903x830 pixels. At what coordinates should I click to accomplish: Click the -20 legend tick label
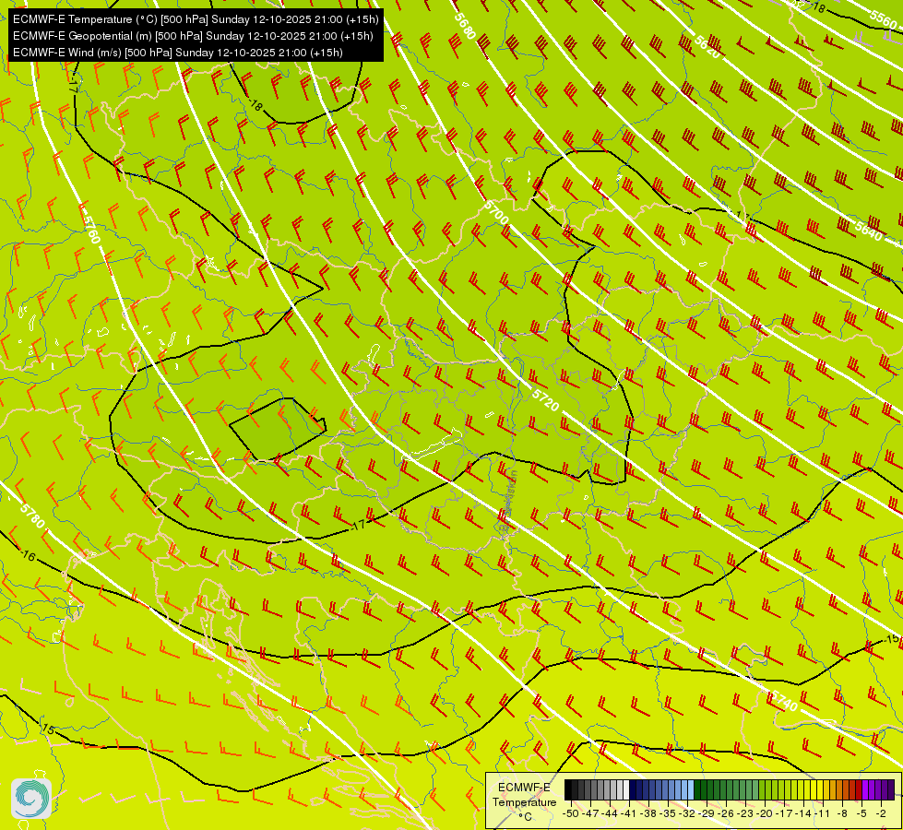tap(765, 813)
